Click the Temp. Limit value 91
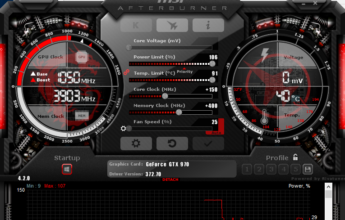The width and height of the screenshot is (345, 220). point(215,73)
